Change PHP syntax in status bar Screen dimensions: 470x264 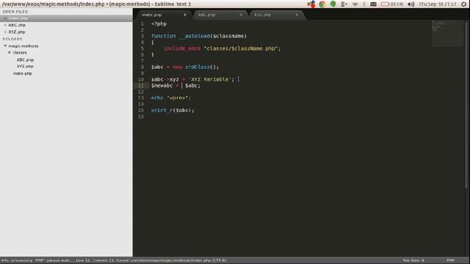[450, 260]
